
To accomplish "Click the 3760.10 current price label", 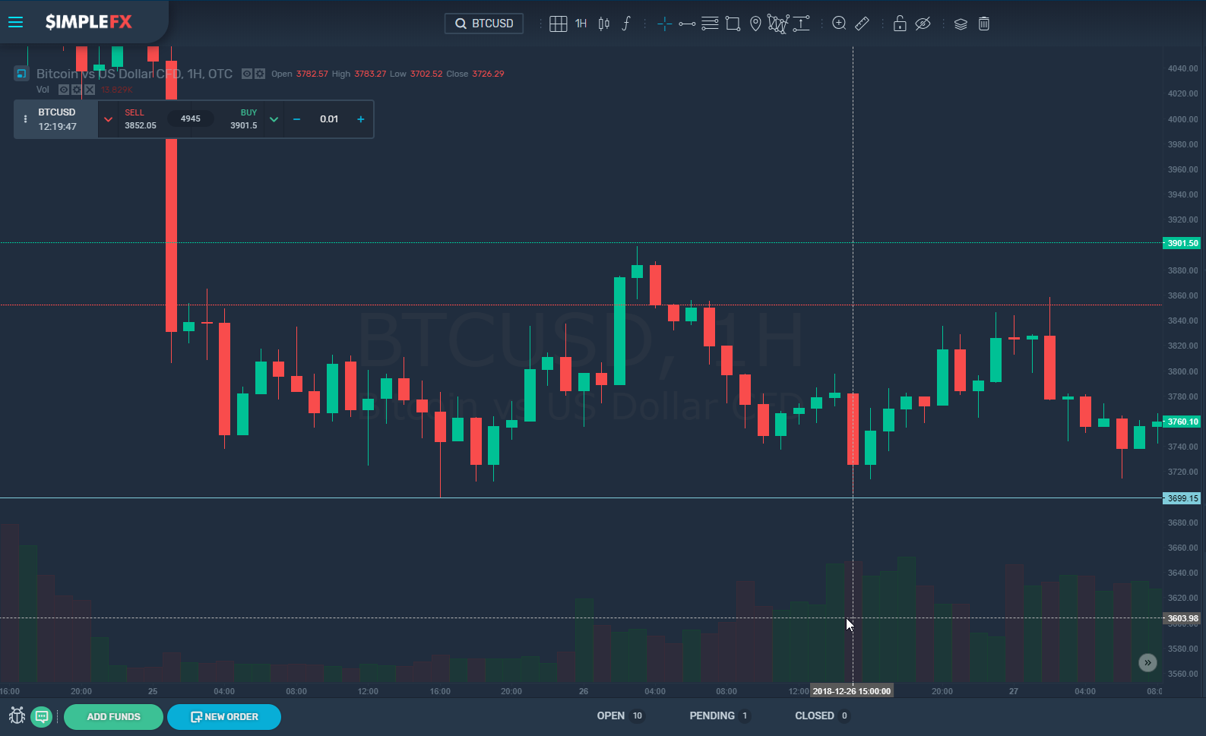I will (x=1182, y=422).
